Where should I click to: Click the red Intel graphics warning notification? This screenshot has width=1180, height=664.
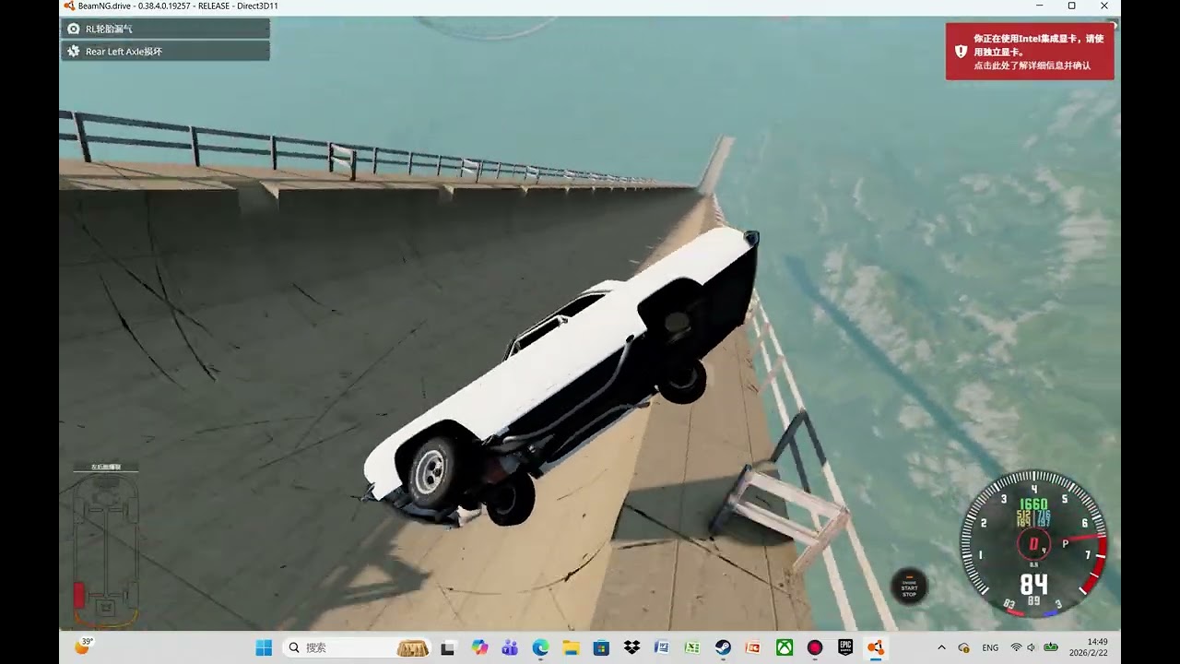click(1029, 52)
